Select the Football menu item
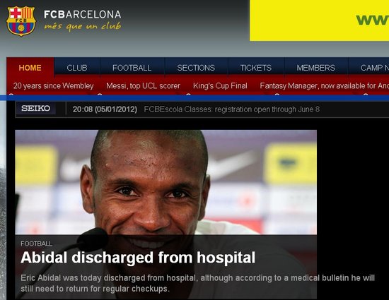This screenshot has width=389, height=300. pos(132,68)
